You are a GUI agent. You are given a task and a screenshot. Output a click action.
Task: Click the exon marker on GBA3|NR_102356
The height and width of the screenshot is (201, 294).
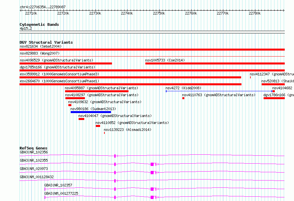pos(115,156)
